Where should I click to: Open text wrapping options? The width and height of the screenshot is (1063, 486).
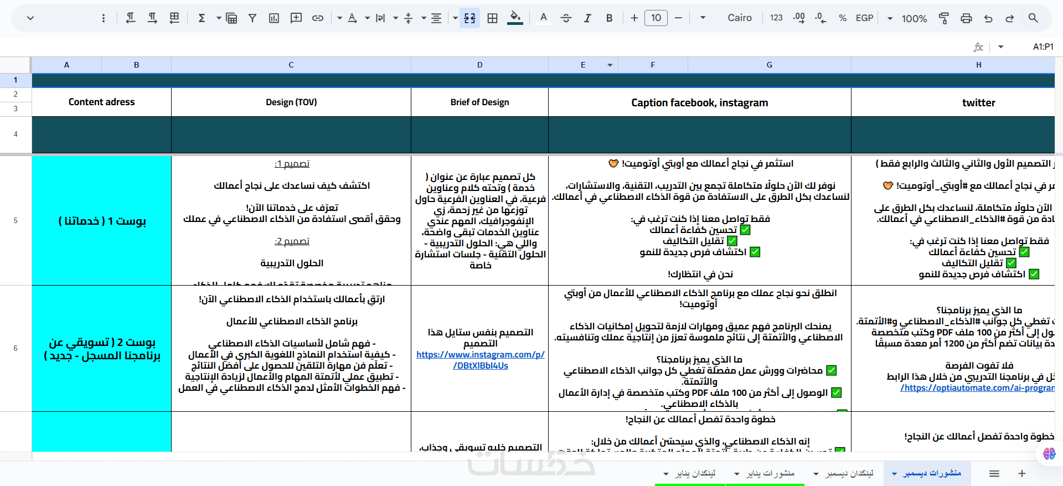click(x=380, y=18)
